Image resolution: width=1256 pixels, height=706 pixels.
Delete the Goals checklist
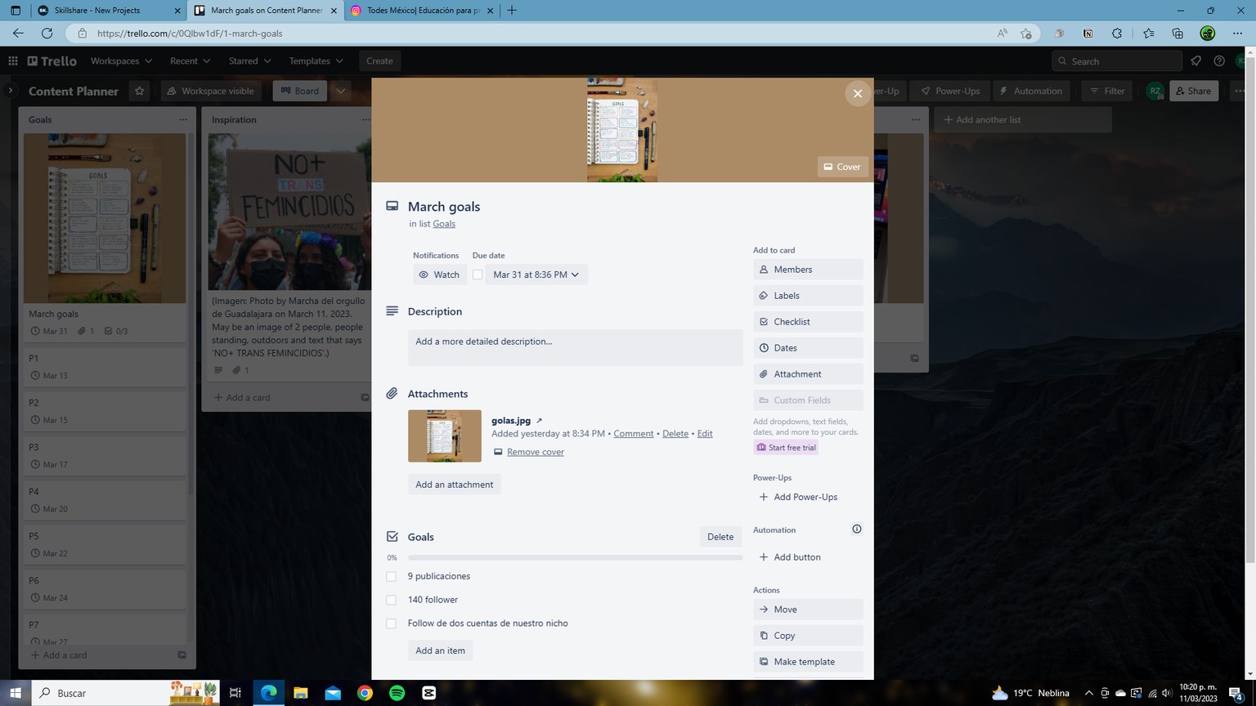click(x=720, y=537)
